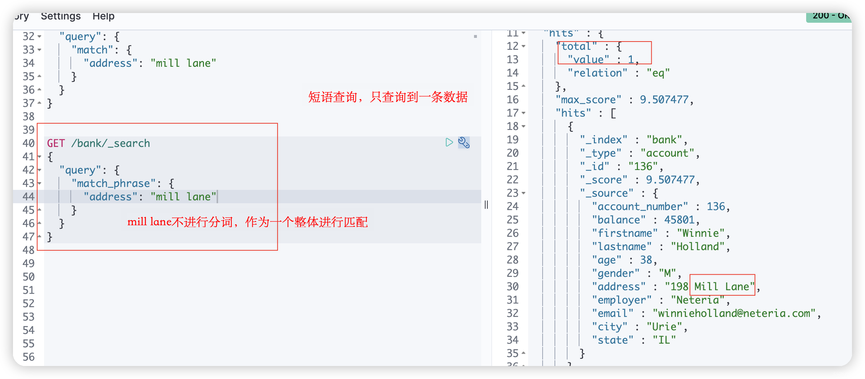
Task: Collapse fold arrow on editor line 42
Action: pyautogui.click(x=39, y=170)
